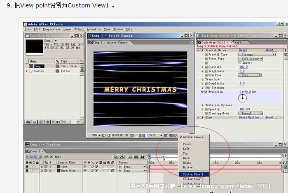
Task: Open the 50% magnification dropdown in Comp viewer
Action: coord(96,135)
